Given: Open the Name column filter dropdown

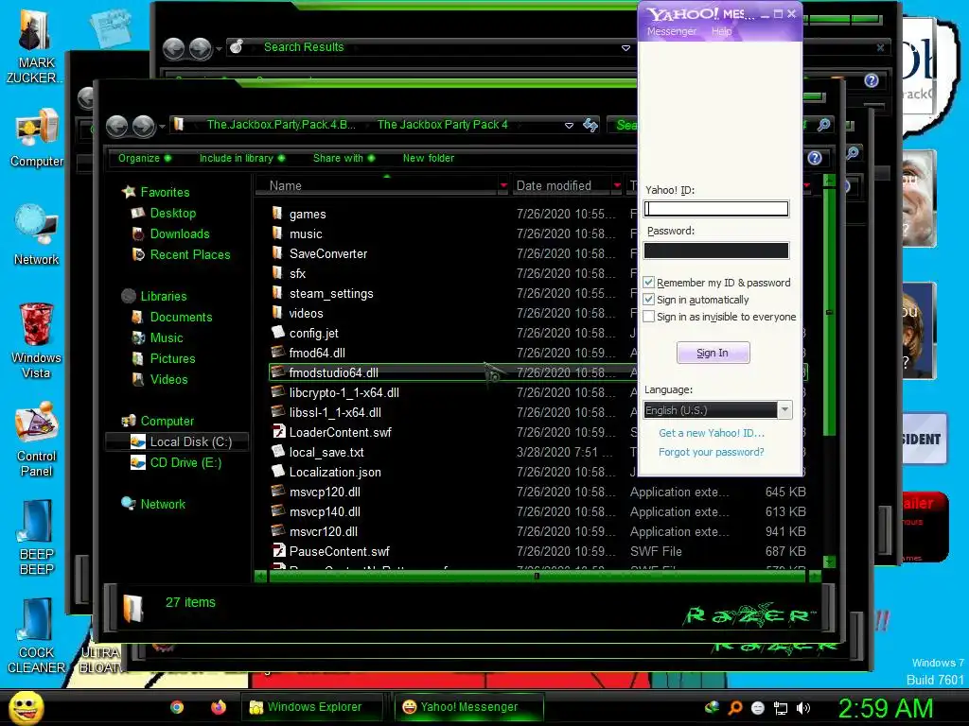Looking at the screenshot, I should pos(503,185).
